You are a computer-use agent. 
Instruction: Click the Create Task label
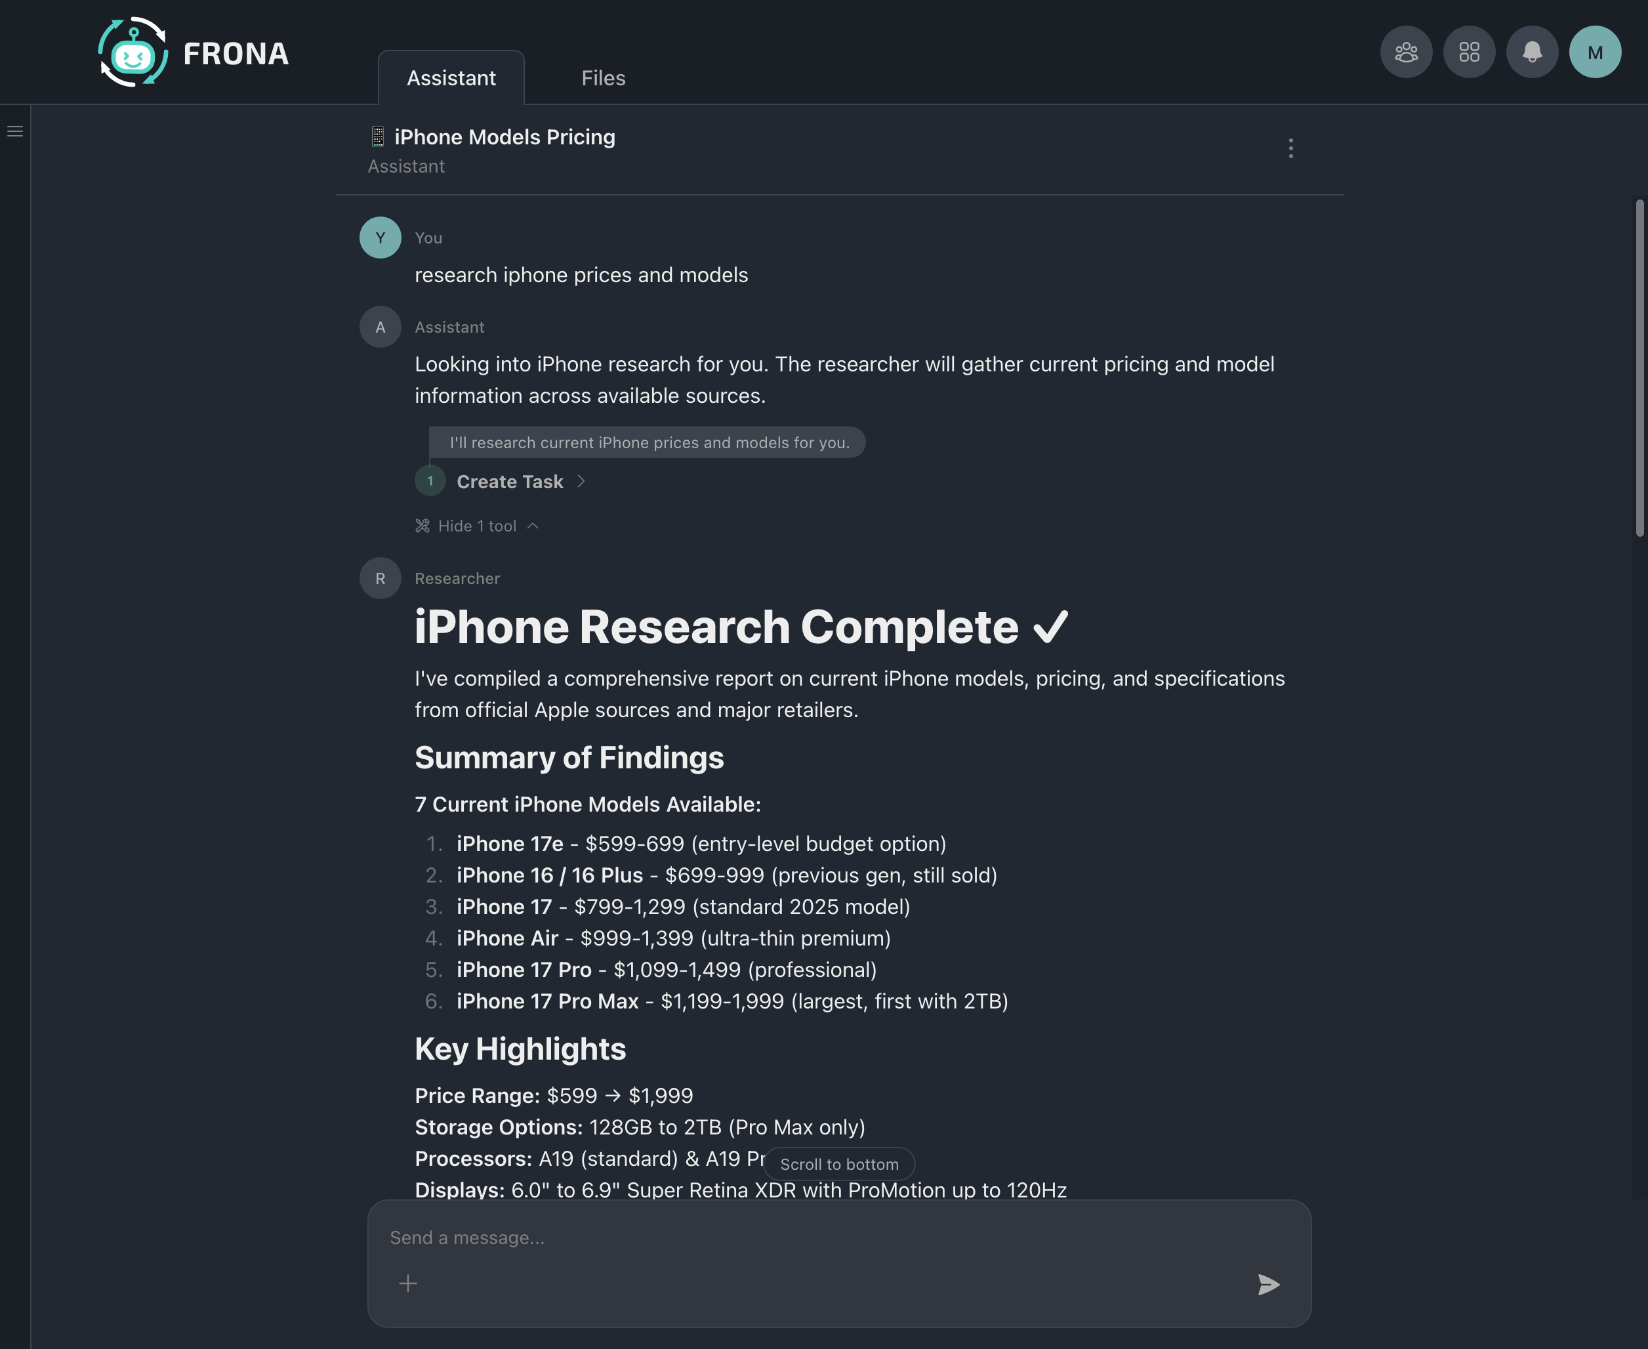pos(510,482)
